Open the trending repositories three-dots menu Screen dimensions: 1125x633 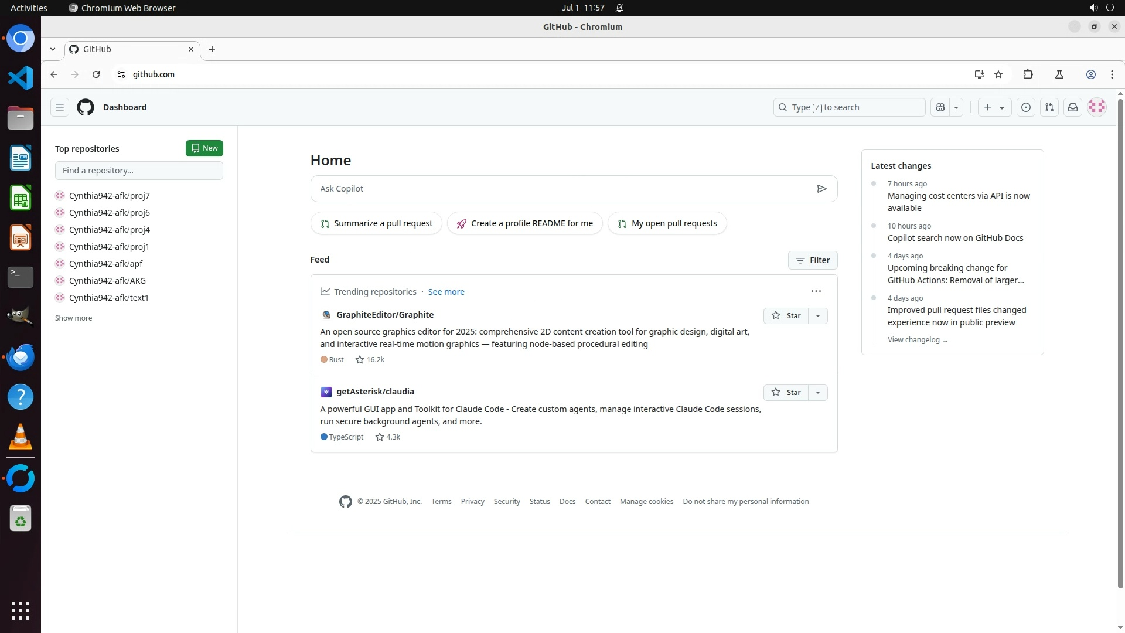[x=816, y=291]
